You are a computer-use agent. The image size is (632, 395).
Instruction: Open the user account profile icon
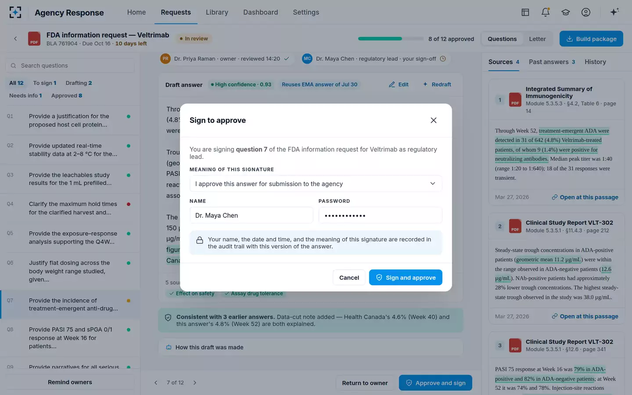pyautogui.click(x=586, y=12)
